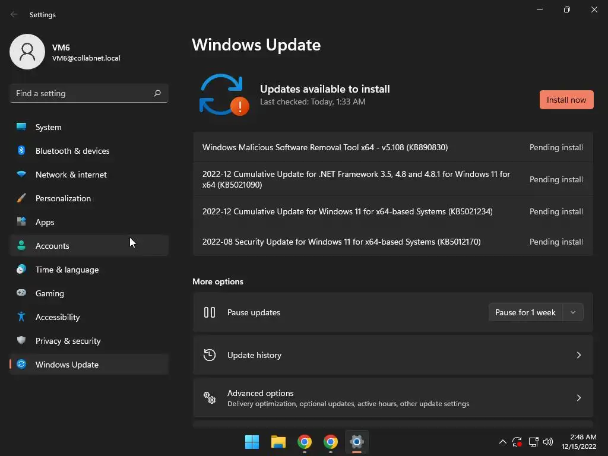Open Update history
This screenshot has width=608, height=456.
coord(393,355)
